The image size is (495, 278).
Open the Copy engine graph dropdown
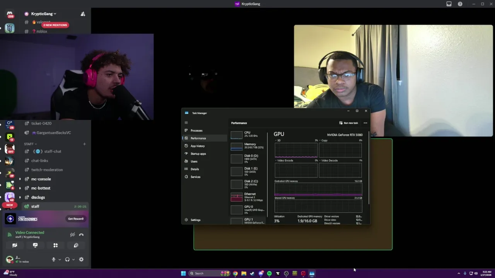point(323,141)
